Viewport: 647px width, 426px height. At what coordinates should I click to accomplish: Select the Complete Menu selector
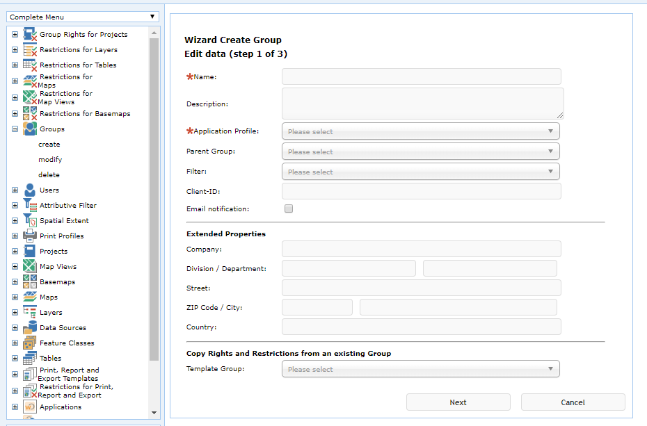[x=81, y=16]
